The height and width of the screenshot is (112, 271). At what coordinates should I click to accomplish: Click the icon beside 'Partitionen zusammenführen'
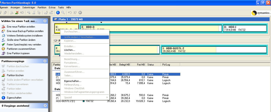pos(4,49)
